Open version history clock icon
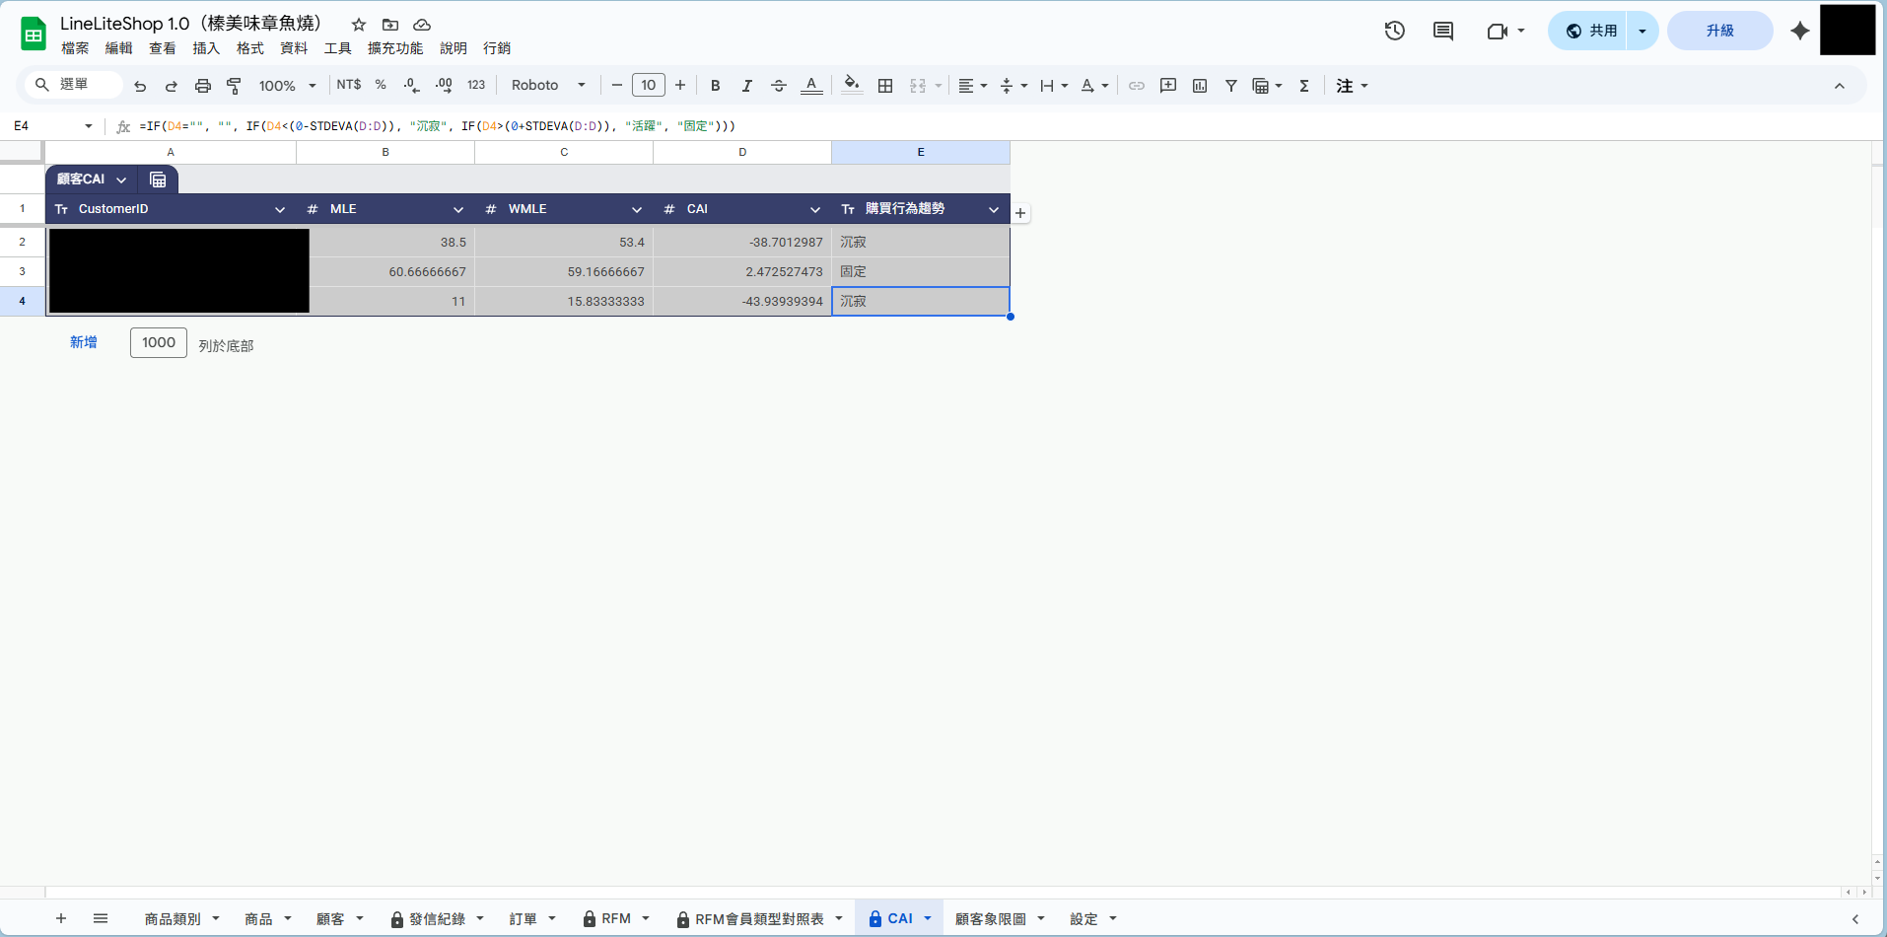Viewport: 1887px width, 937px height. pyautogui.click(x=1394, y=31)
